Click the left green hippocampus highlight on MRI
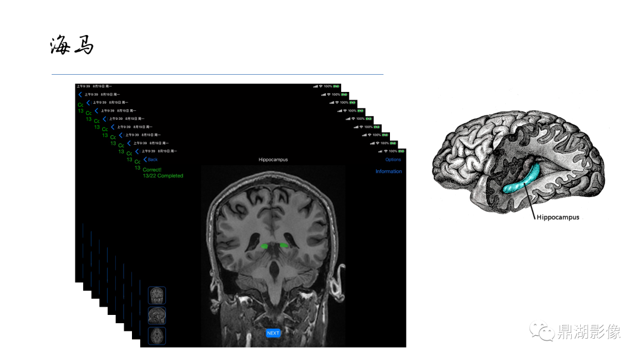This screenshot has width=642, height=360. pos(265,246)
